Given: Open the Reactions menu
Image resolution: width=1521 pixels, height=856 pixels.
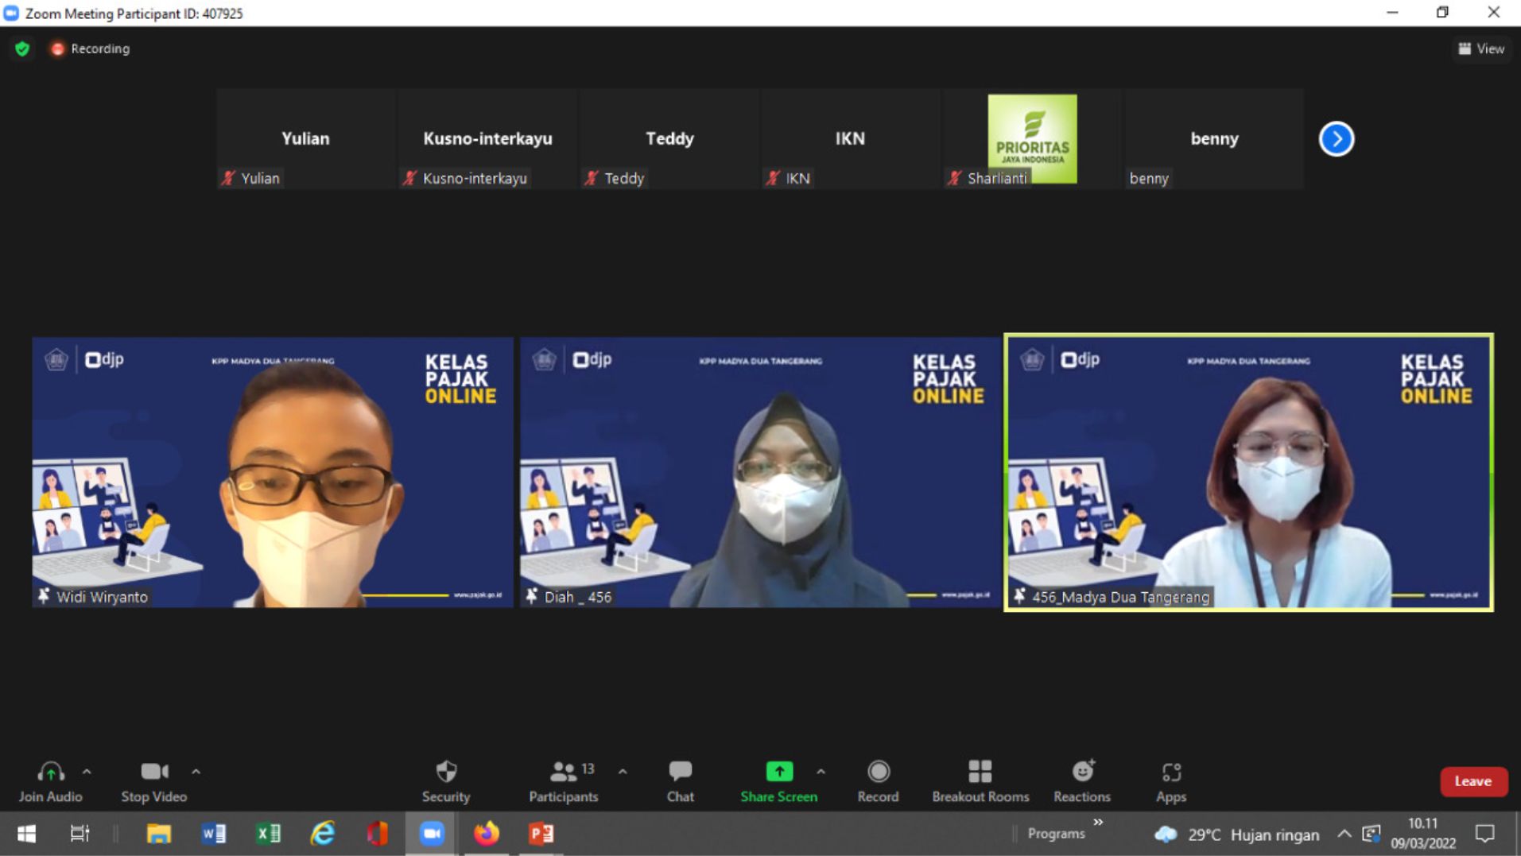Looking at the screenshot, I should 1081,780.
